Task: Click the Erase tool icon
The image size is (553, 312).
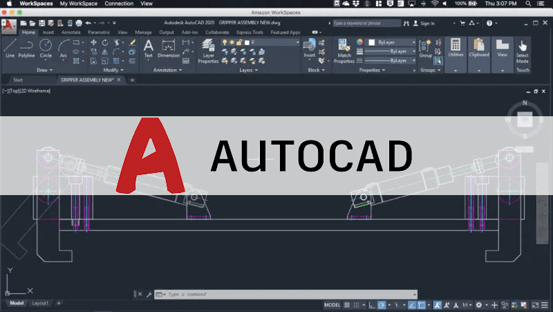Action: (x=132, y=42)
